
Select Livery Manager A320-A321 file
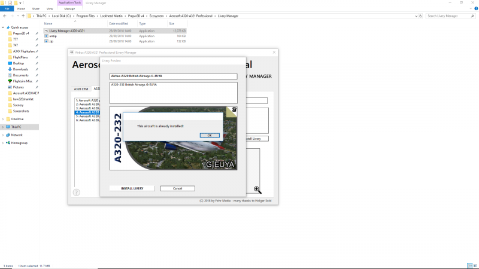pos(115,31)
